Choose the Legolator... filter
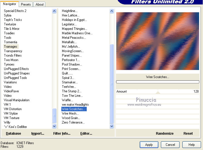The width and height of the screenshot is (203, 150). 69,24
